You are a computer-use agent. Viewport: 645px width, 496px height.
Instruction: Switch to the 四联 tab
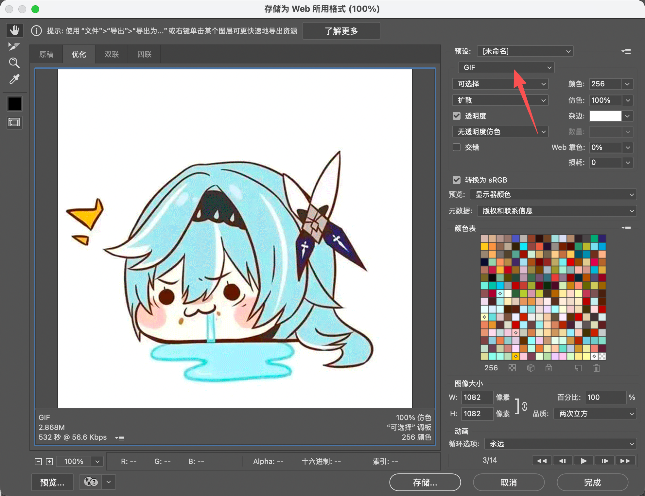[x=144, y=54]
